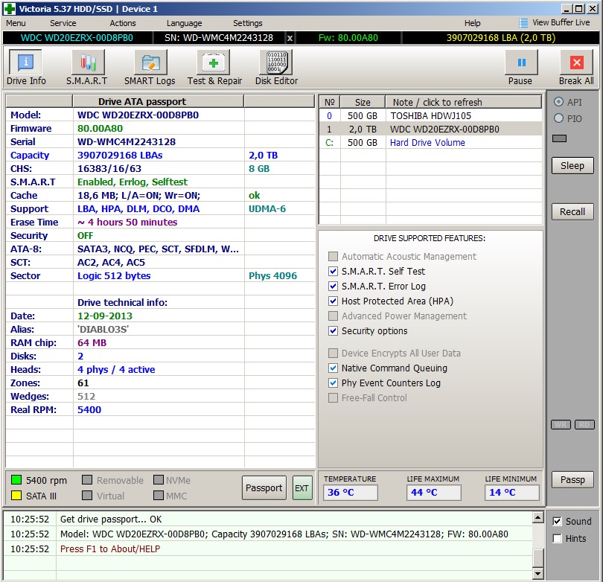Open the Service menu
Image resolution: width=603 pixels, height=582 pixels.
click(63, 23)
